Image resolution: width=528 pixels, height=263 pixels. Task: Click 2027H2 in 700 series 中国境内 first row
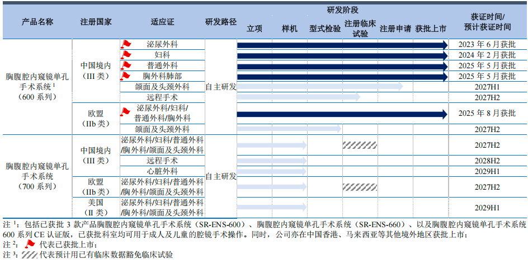click(487, 145)
